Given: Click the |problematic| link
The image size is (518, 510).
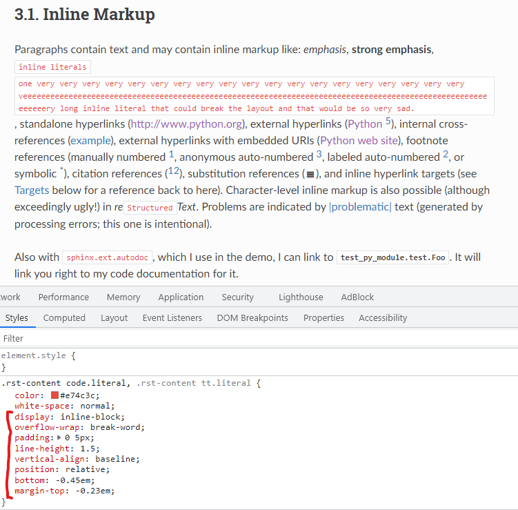Looking at the screenshot, I should pyautogui.click(x=360, y=207).
